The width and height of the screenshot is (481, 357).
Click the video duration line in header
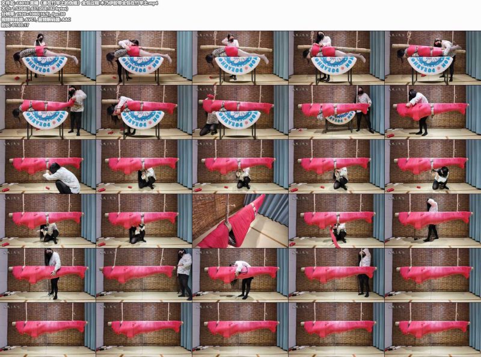15,25
